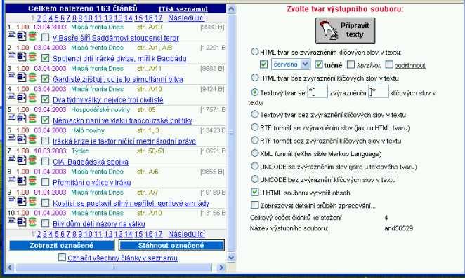Select UNICODE bez zvýraznění radio option

pos(254,179)
